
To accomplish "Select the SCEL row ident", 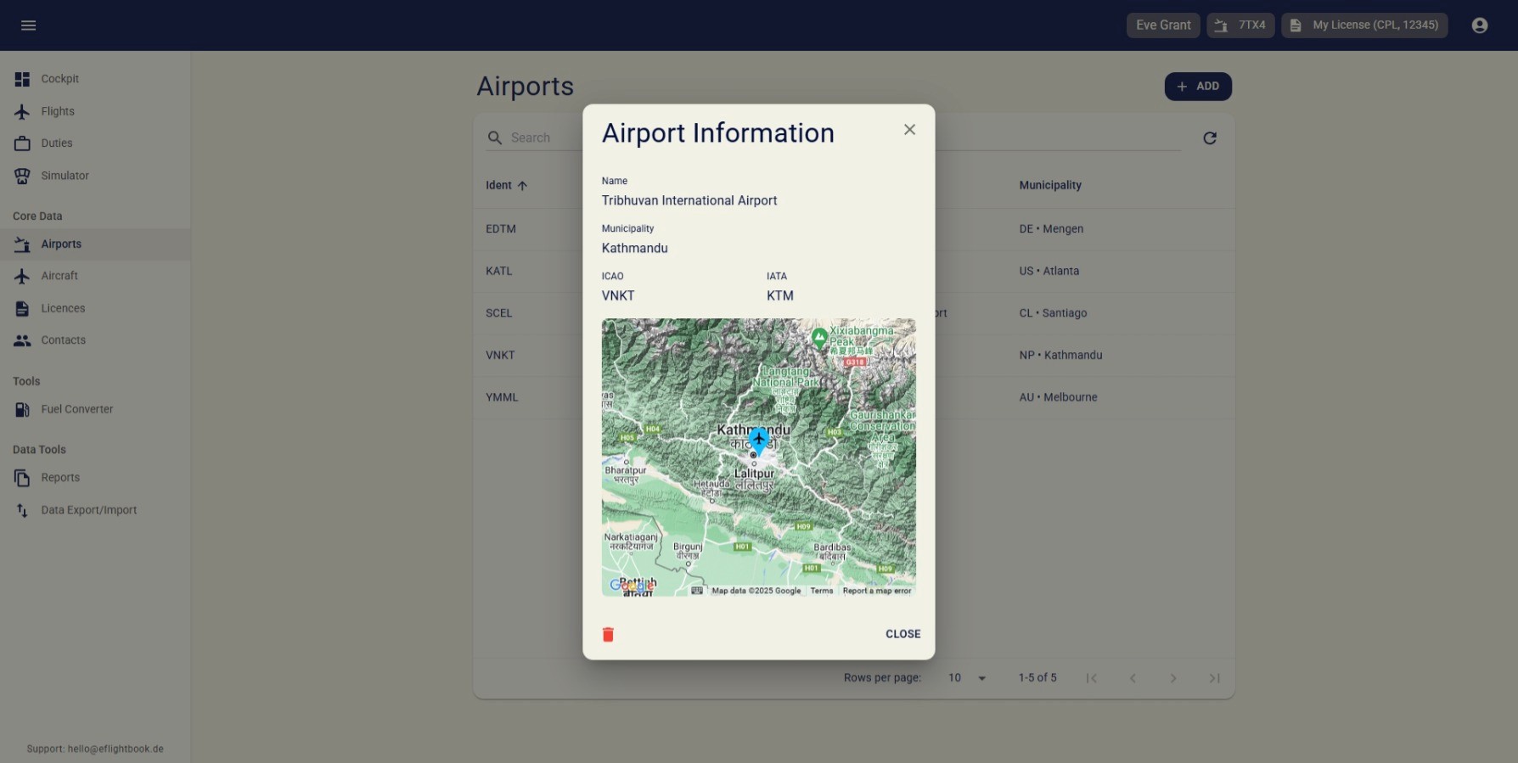I will pyautogui.click(x=499, y=313).
